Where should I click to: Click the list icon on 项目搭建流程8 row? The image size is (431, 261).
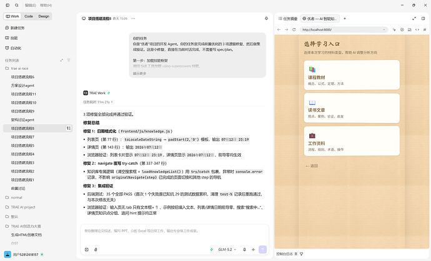[x=69, y=128]
